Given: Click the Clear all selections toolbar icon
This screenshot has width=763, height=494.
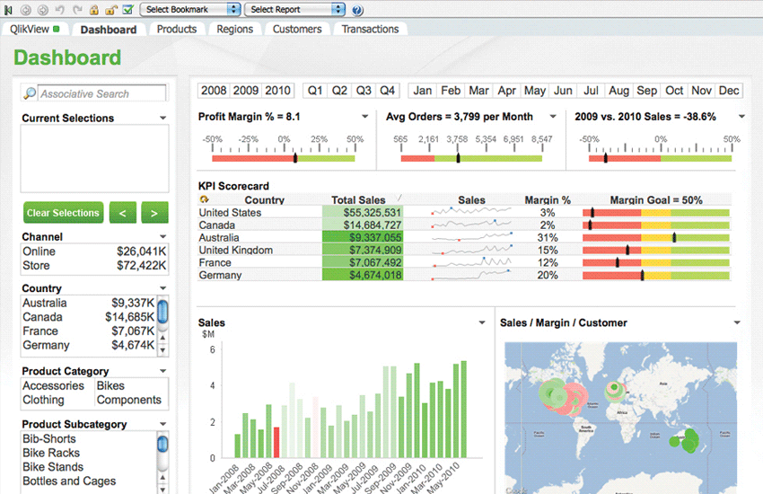Looking at the screenshot, I should 10,9.
